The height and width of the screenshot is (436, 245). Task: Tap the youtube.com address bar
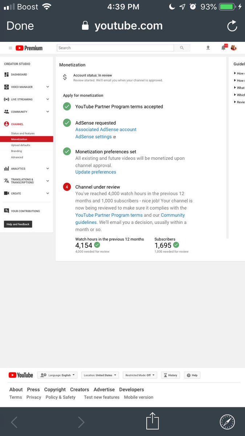tap(122, 26)
